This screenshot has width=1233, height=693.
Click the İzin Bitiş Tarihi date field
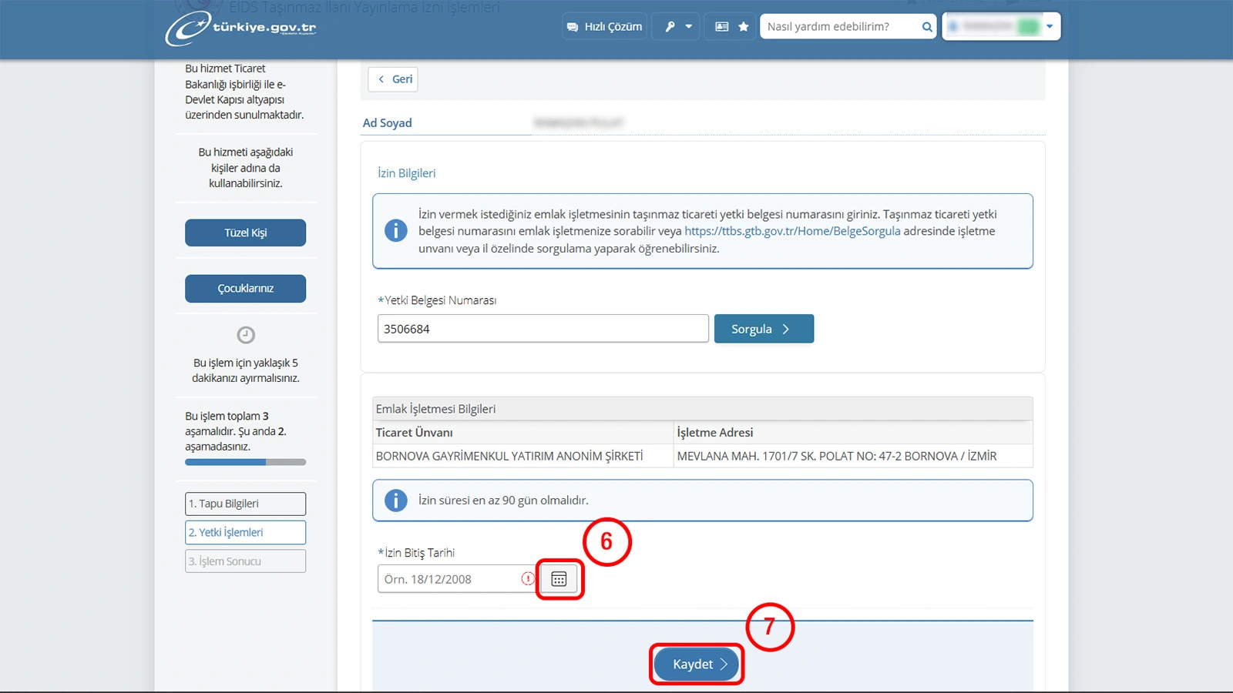(456, 579)
